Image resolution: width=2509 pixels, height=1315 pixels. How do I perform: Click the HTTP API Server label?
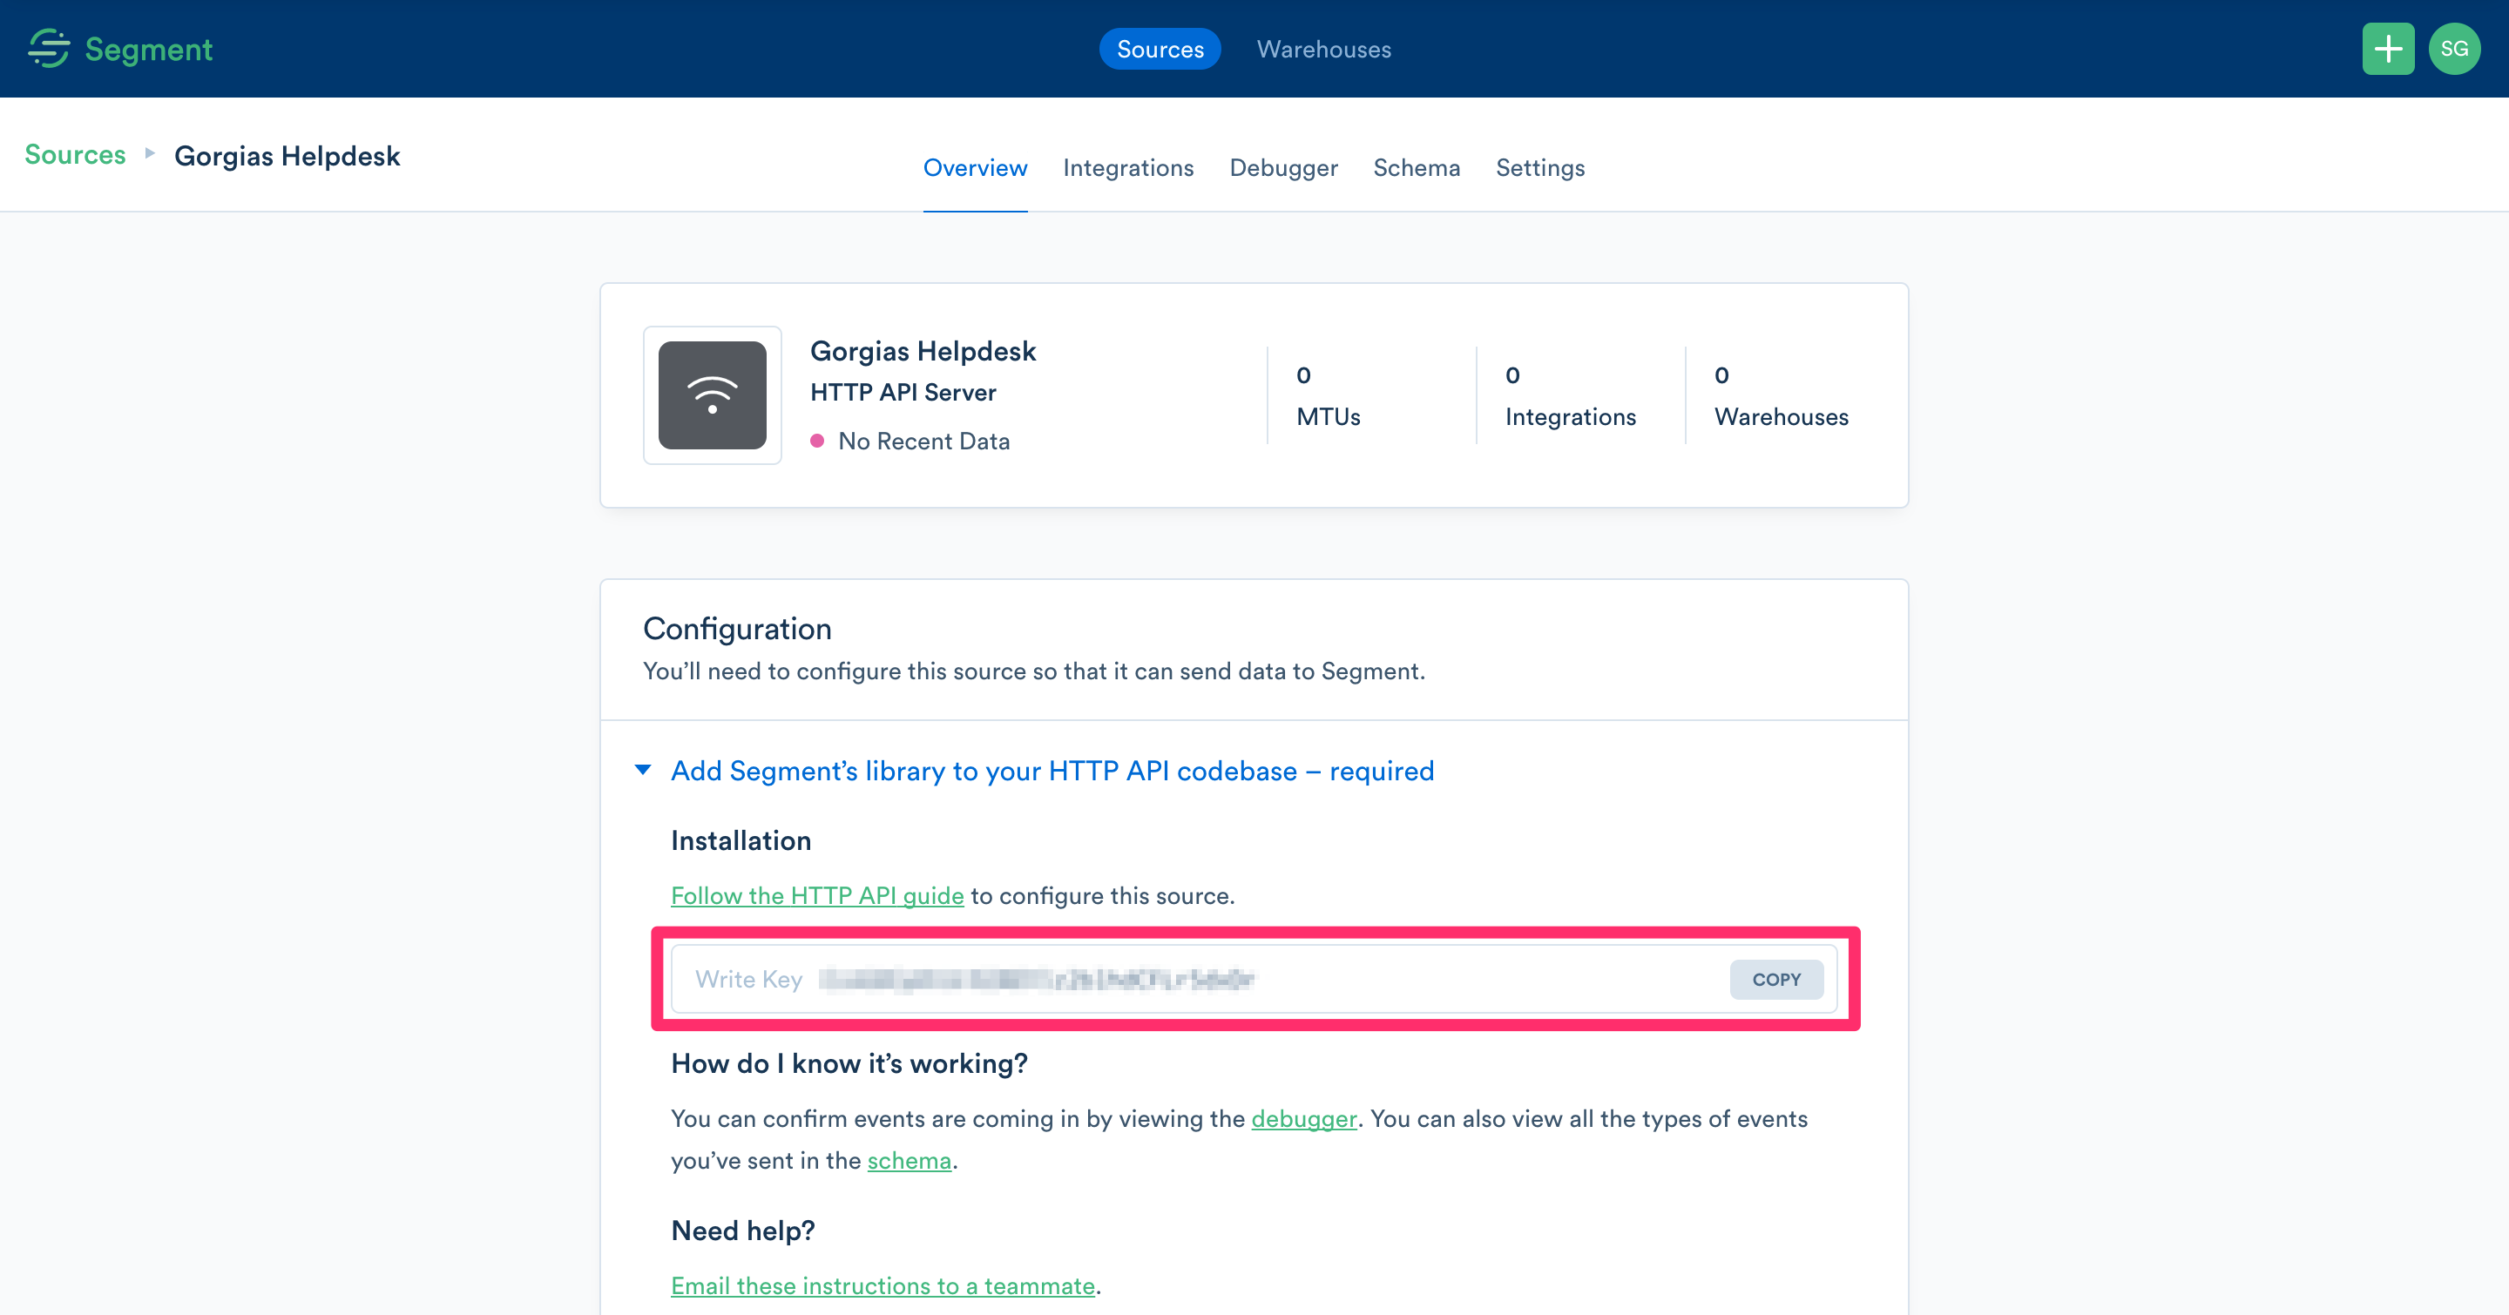(x=903, y=392)
